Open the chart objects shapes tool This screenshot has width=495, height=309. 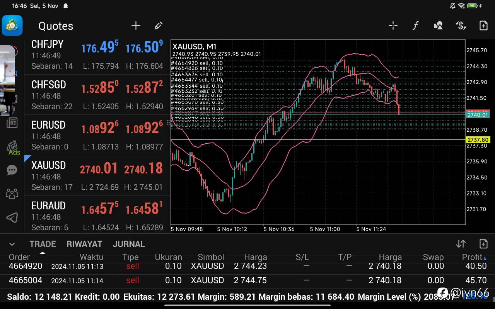click(x=438, y=25)
